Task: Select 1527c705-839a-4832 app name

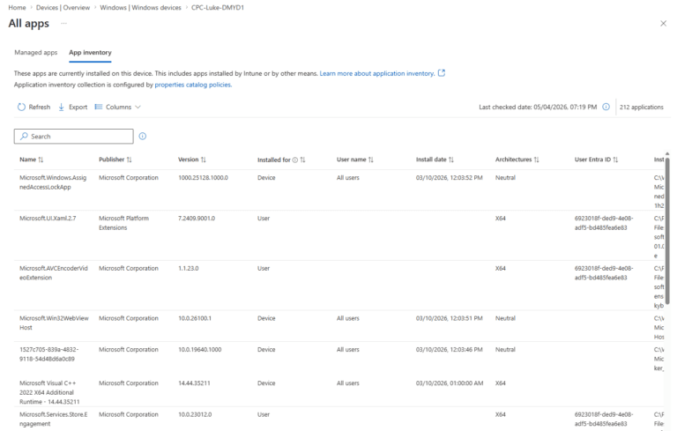Action: pos(48,354)
